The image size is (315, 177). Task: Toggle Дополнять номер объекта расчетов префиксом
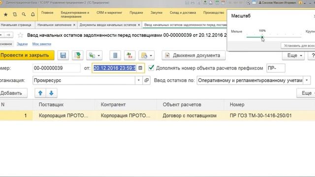[151, 68]
